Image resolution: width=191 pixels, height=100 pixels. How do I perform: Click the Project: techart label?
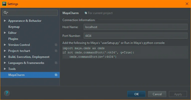[x=19, y=51]
